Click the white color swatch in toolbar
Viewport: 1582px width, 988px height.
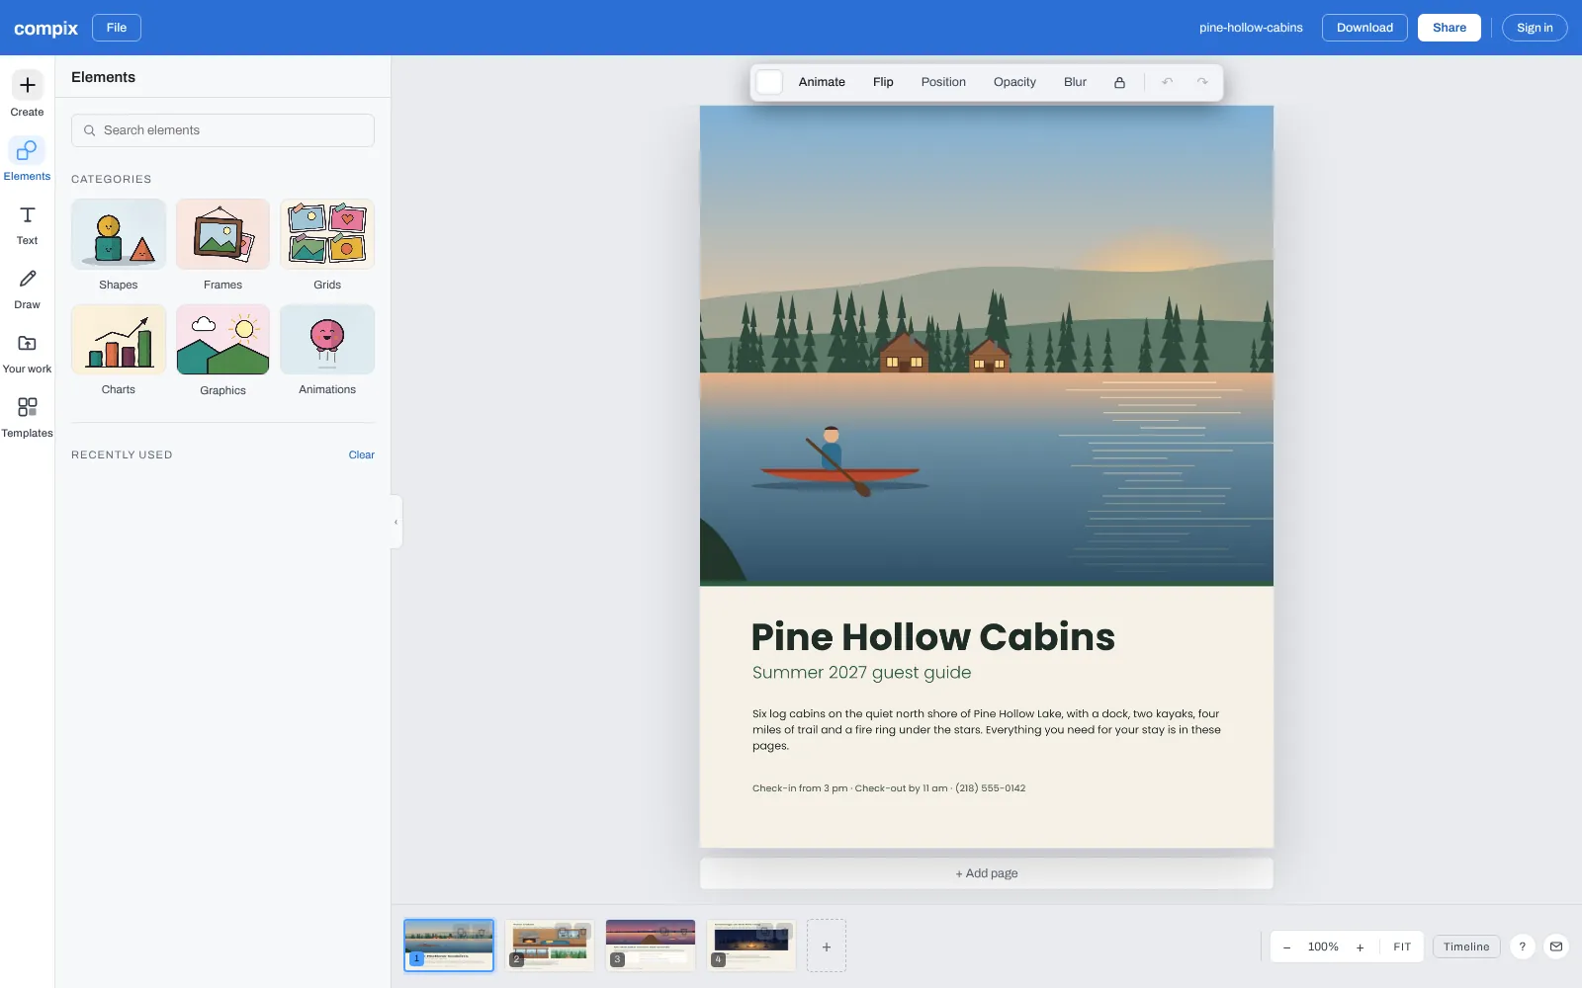[769, 82]
